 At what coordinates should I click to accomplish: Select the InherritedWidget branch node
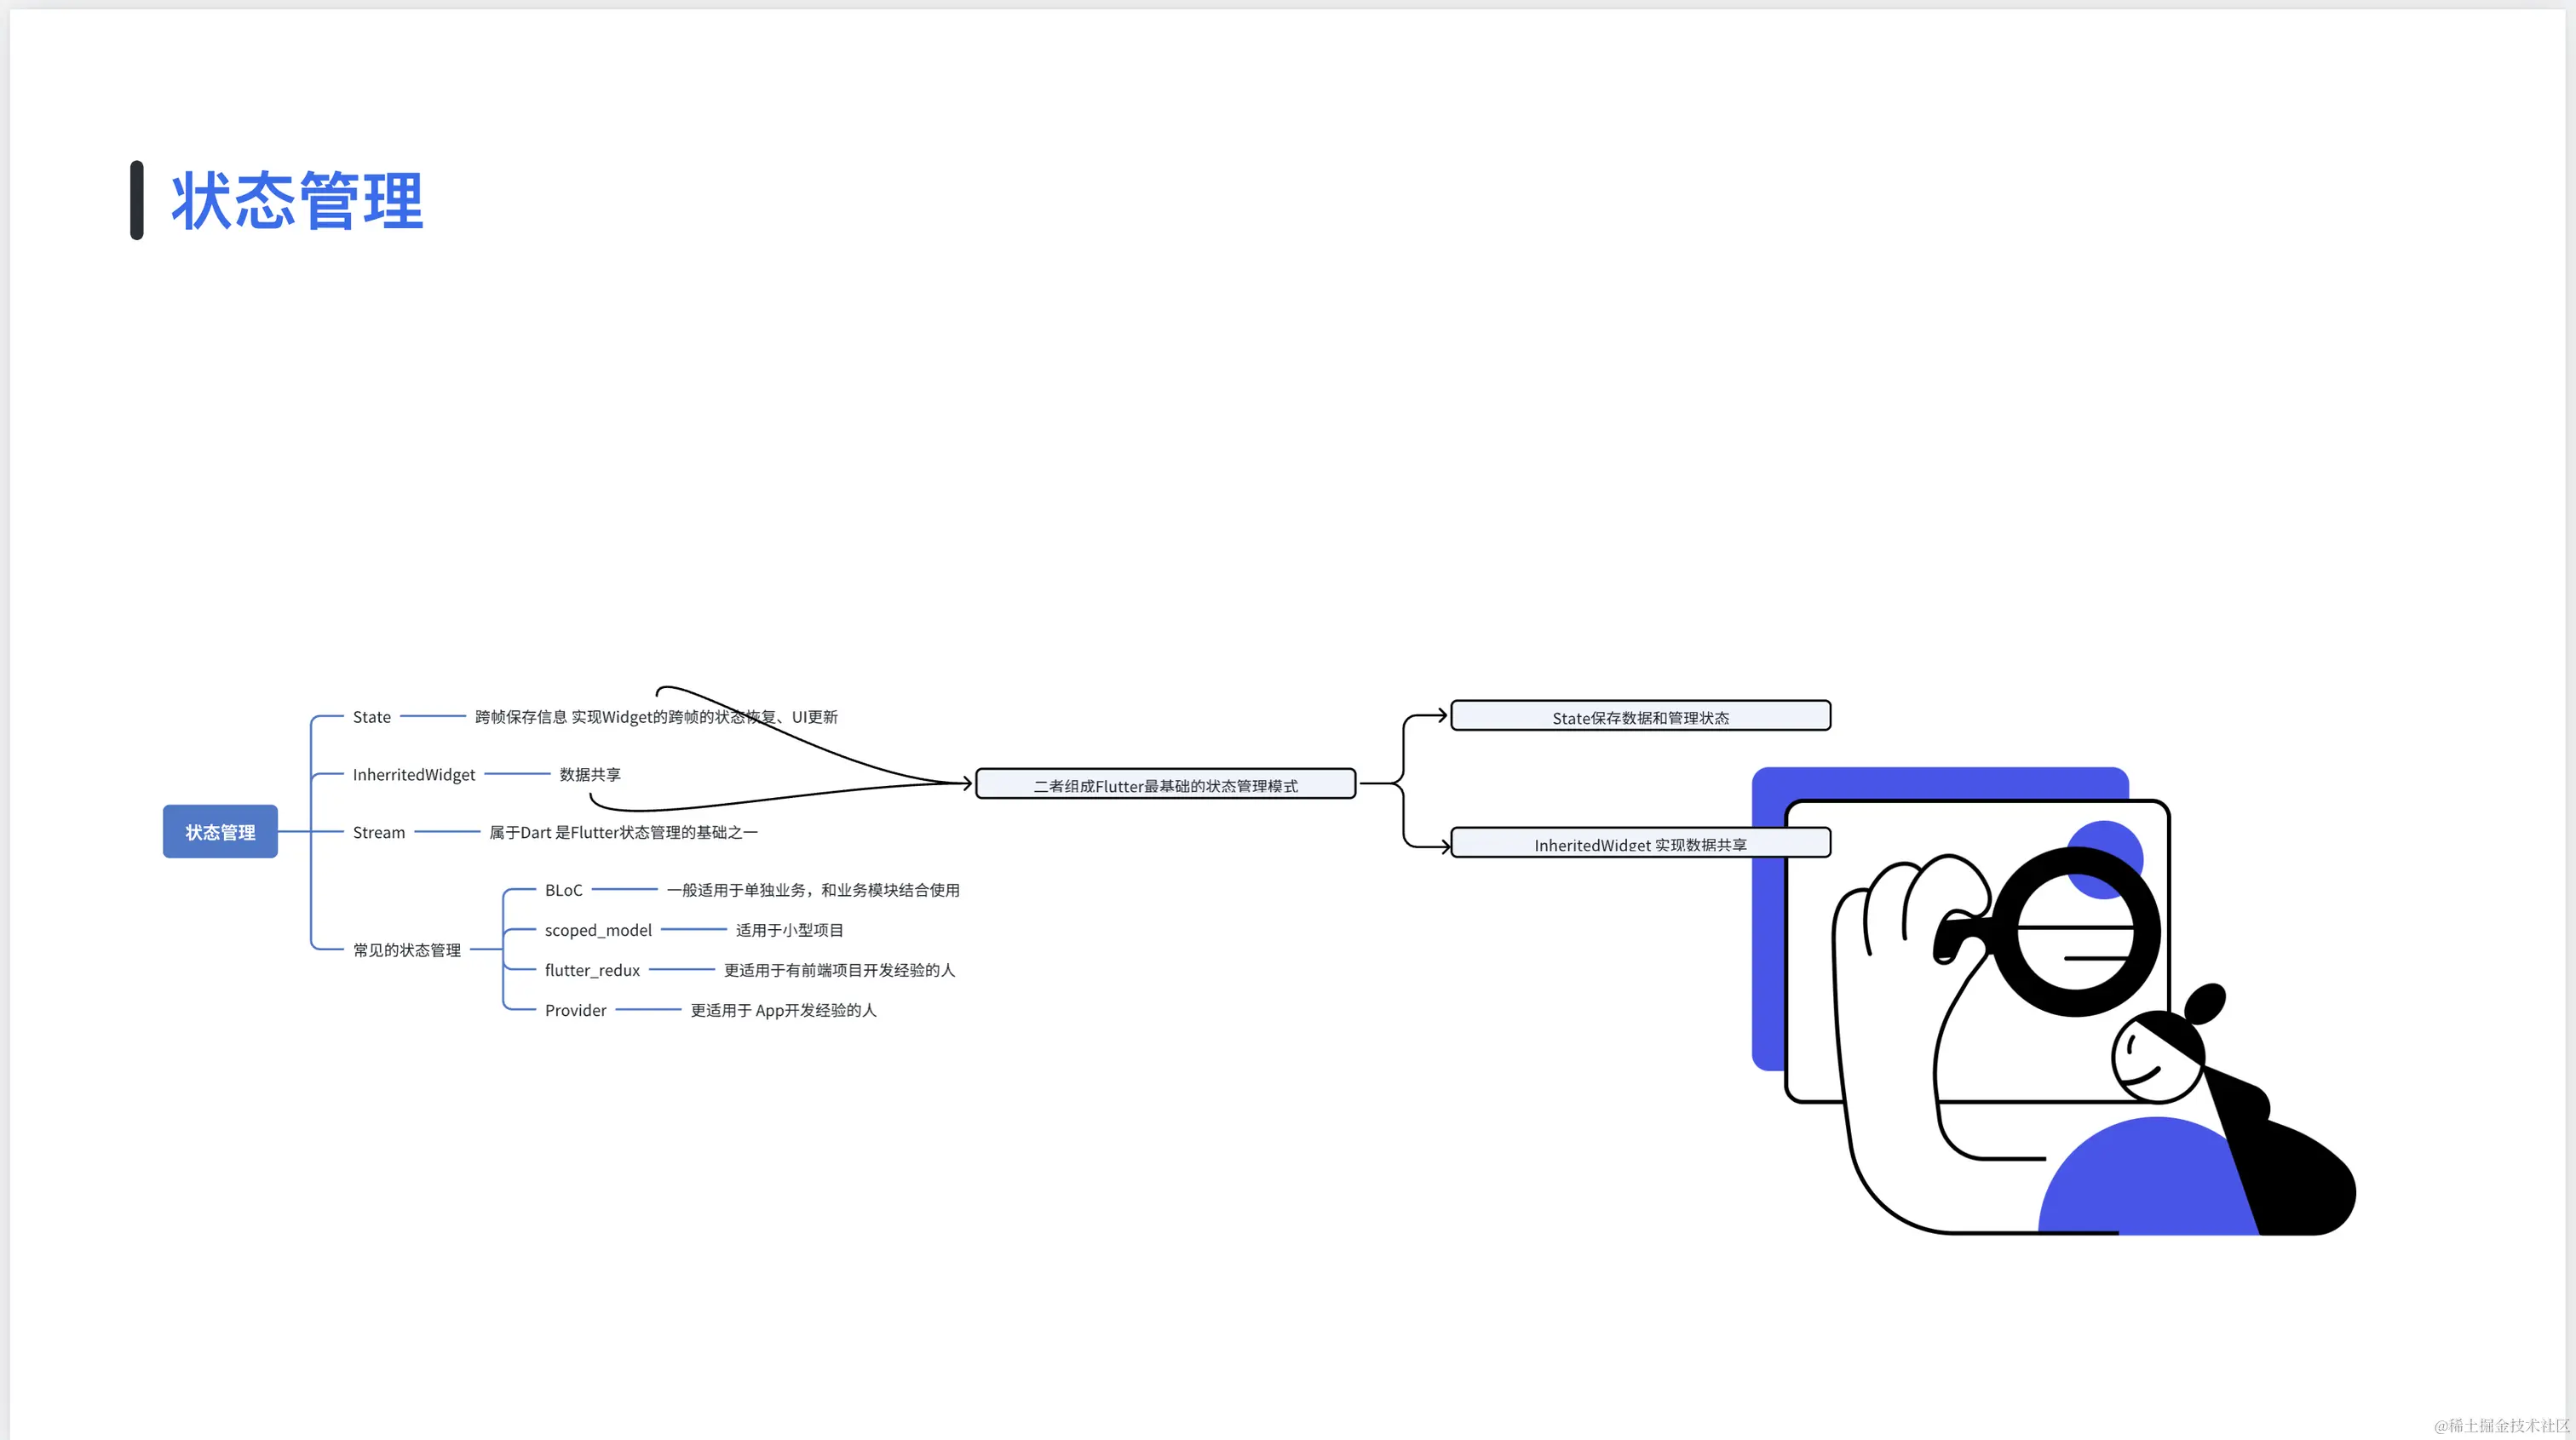click(x=413, y=775)
